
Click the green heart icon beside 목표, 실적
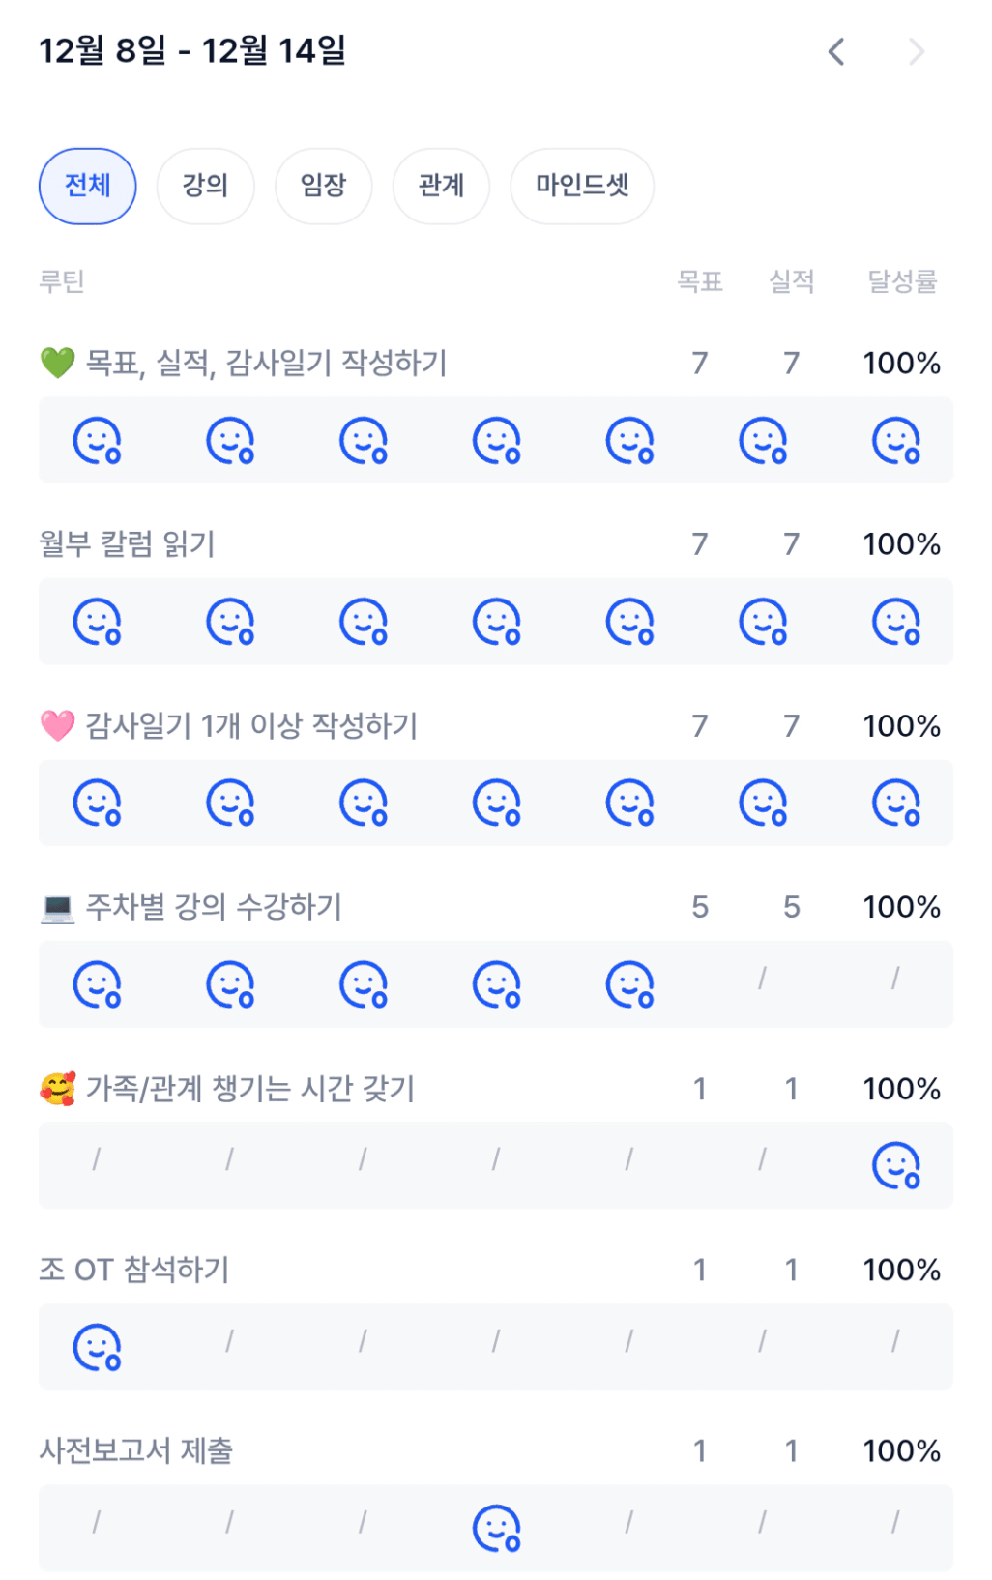pyautogui.click(x=57, y=364)
